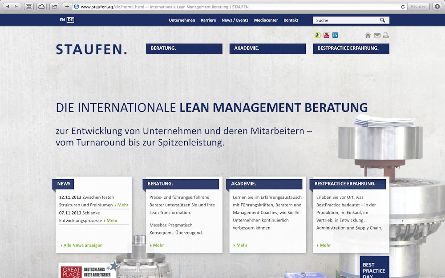Viewport: 445px width, 278px height.
Task: Click the STAUFEN. logo
Action: tap(91, 49)
